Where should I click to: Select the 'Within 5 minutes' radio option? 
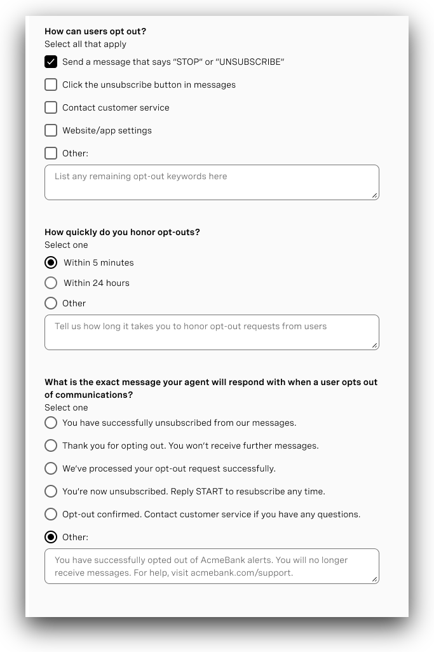pyautogui.click(x=51, y=262)
